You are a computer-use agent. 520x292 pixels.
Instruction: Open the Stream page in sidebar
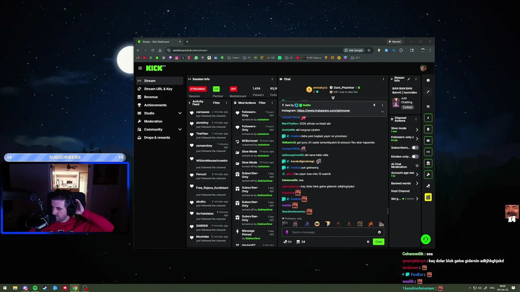[x=160, y=81]
